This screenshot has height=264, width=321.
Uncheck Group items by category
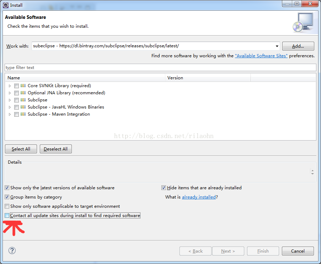click(7, 197)
